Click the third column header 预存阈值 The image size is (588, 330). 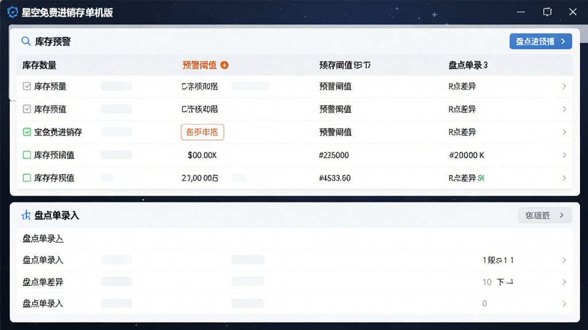(345, 65)
